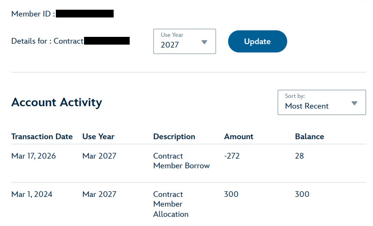Click the 28 balance value
The height and width of the screenshot is (226, 373).
coord(299,156)
